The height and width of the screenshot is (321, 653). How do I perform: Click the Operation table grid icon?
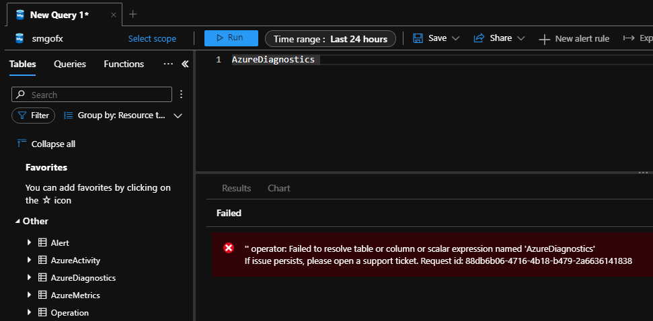coord(42,312)
